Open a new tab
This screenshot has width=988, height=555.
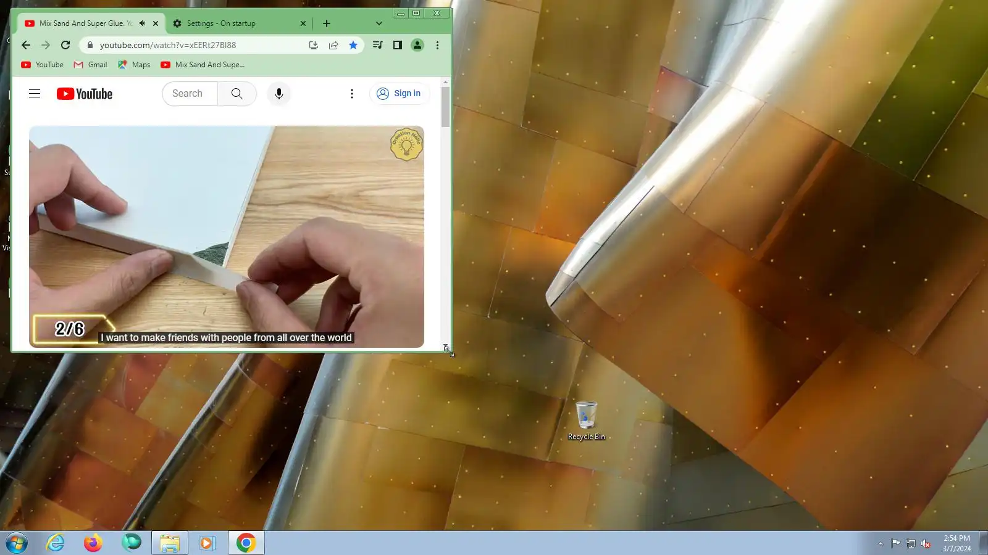(327, 23)
